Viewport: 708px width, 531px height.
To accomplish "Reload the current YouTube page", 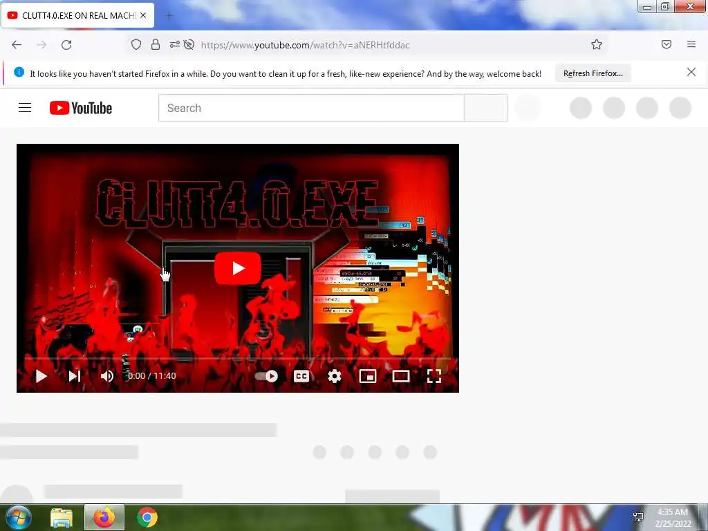I will [66, 45].
